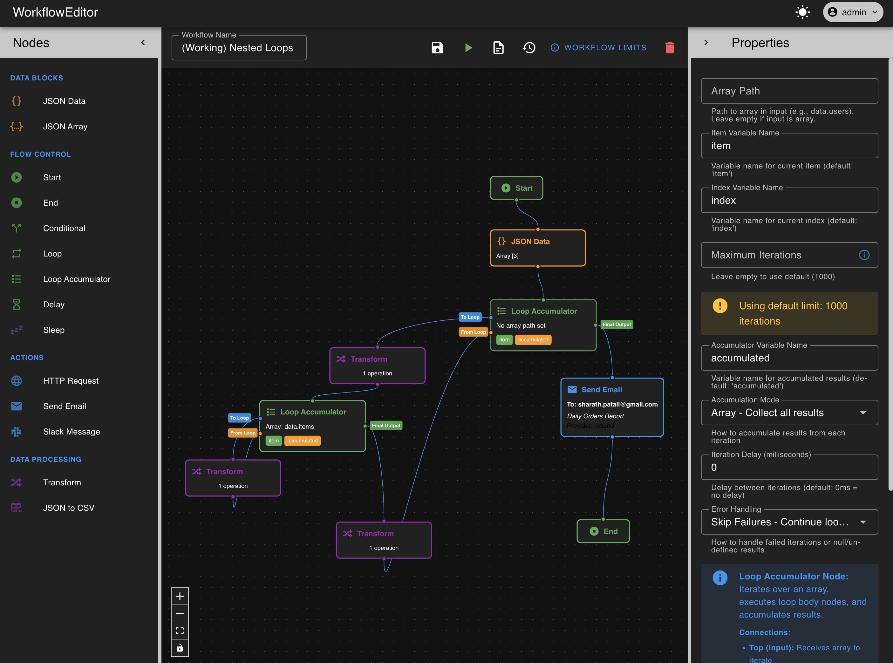The image size is (893, 663).
Task: Select the Send Email node icon in sidebar
Action: point(16,406)
